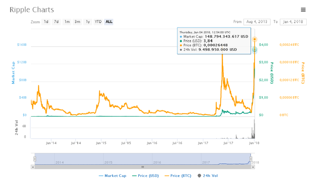Select the 7d zoom range
This screenshot has width=320, height=180.
point(56,22)
